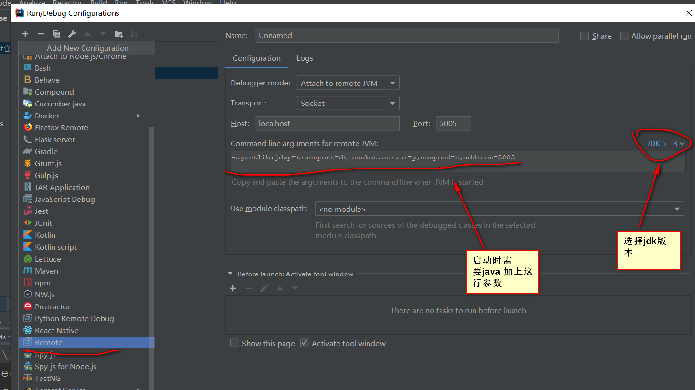Choose Kotlin configuration type
The height and width of the screenshot is (390, 695).
(86, 235)
